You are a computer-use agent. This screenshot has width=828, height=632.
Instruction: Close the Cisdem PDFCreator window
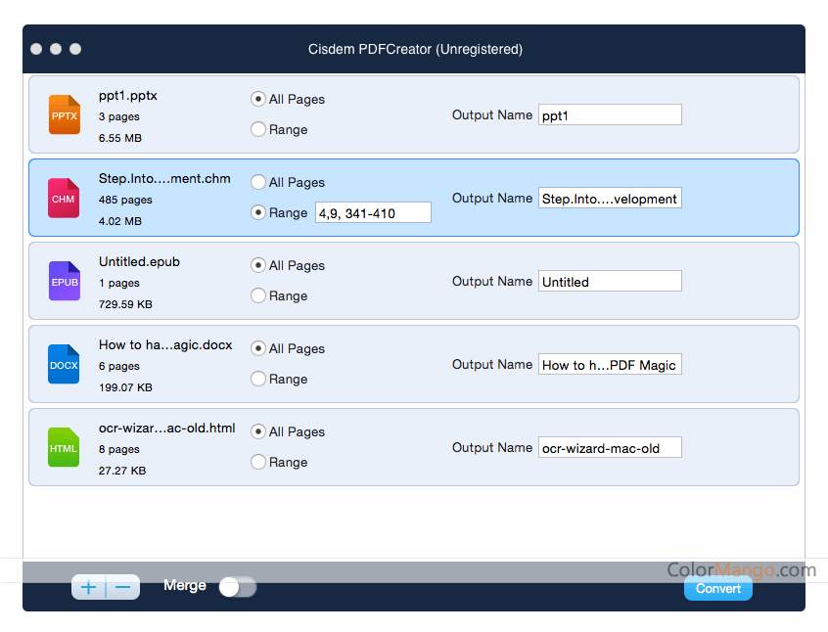point(36,49)
